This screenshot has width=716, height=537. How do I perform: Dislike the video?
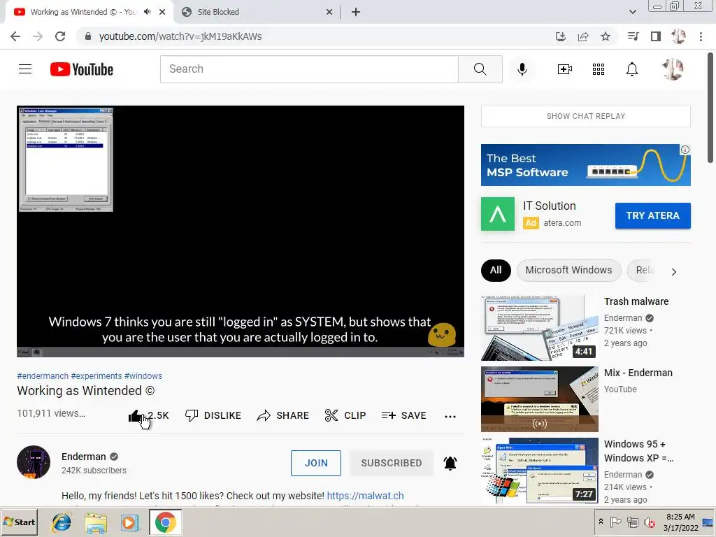click(x=213, y=415)
